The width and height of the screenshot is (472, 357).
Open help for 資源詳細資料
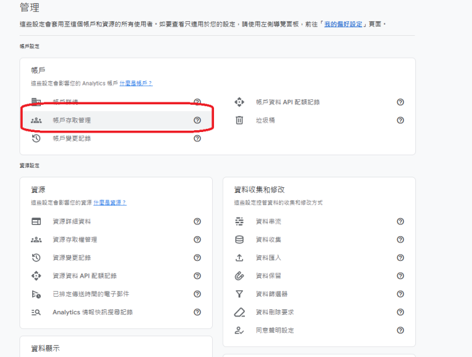pos(197,221)
